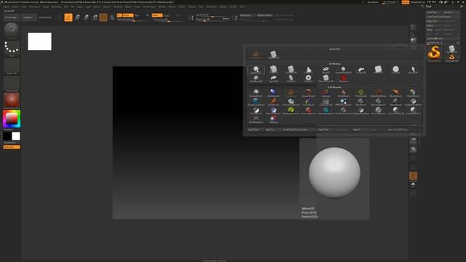The image size is (466, 262).
Task: Switch to Scale mode in the top shelf
Action: coord(86,17)
